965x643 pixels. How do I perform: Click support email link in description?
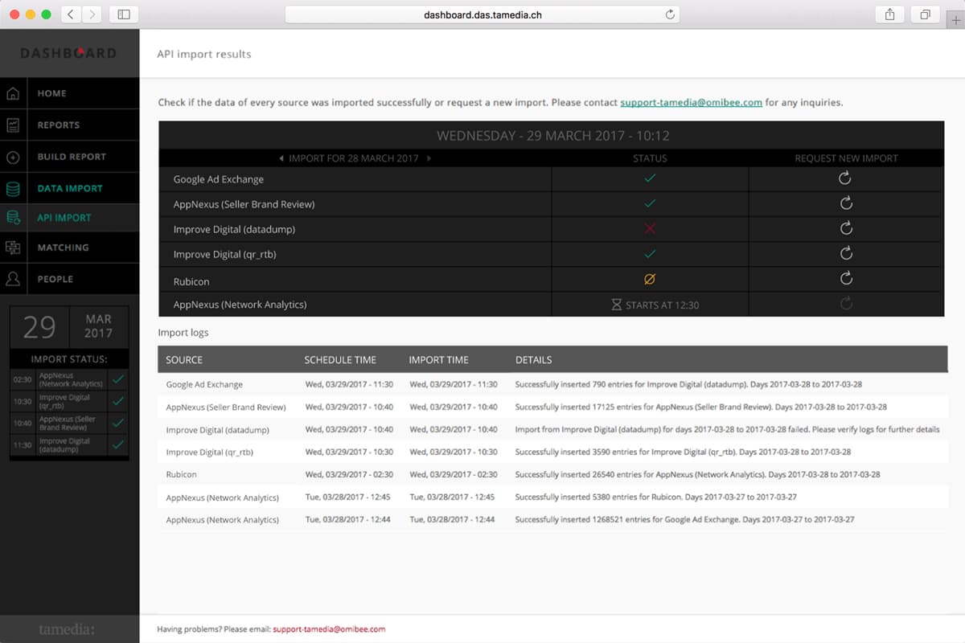tap(691, 103)
